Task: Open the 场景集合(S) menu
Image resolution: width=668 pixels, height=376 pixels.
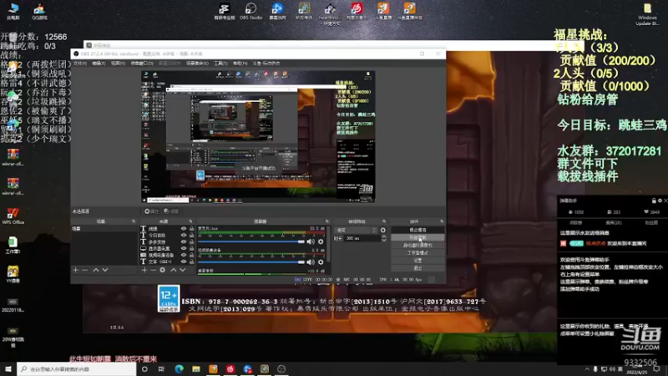Action: [197, 64]
